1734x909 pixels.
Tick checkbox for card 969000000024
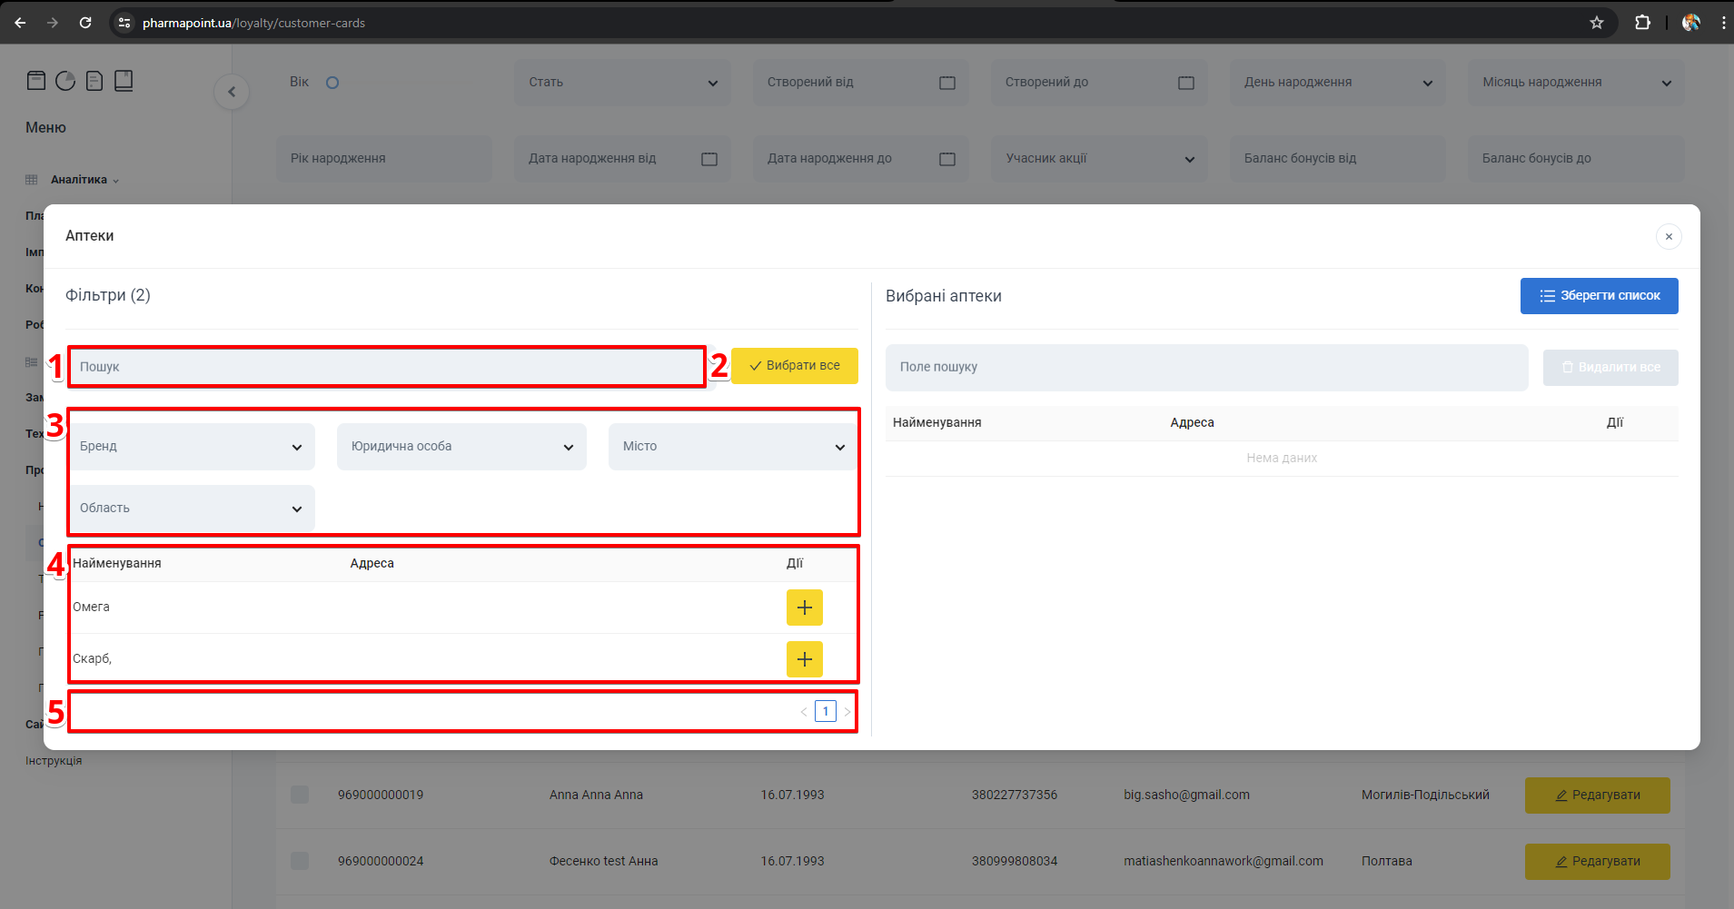pos(300,861)
